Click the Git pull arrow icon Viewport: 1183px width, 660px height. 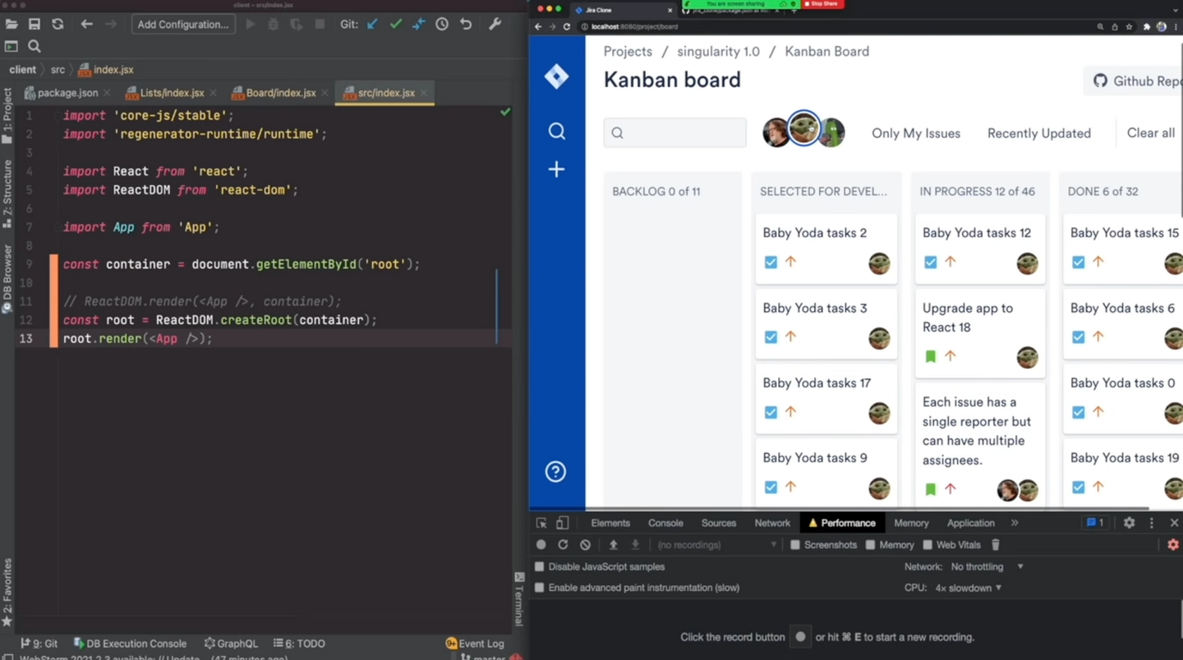[371, 24]
